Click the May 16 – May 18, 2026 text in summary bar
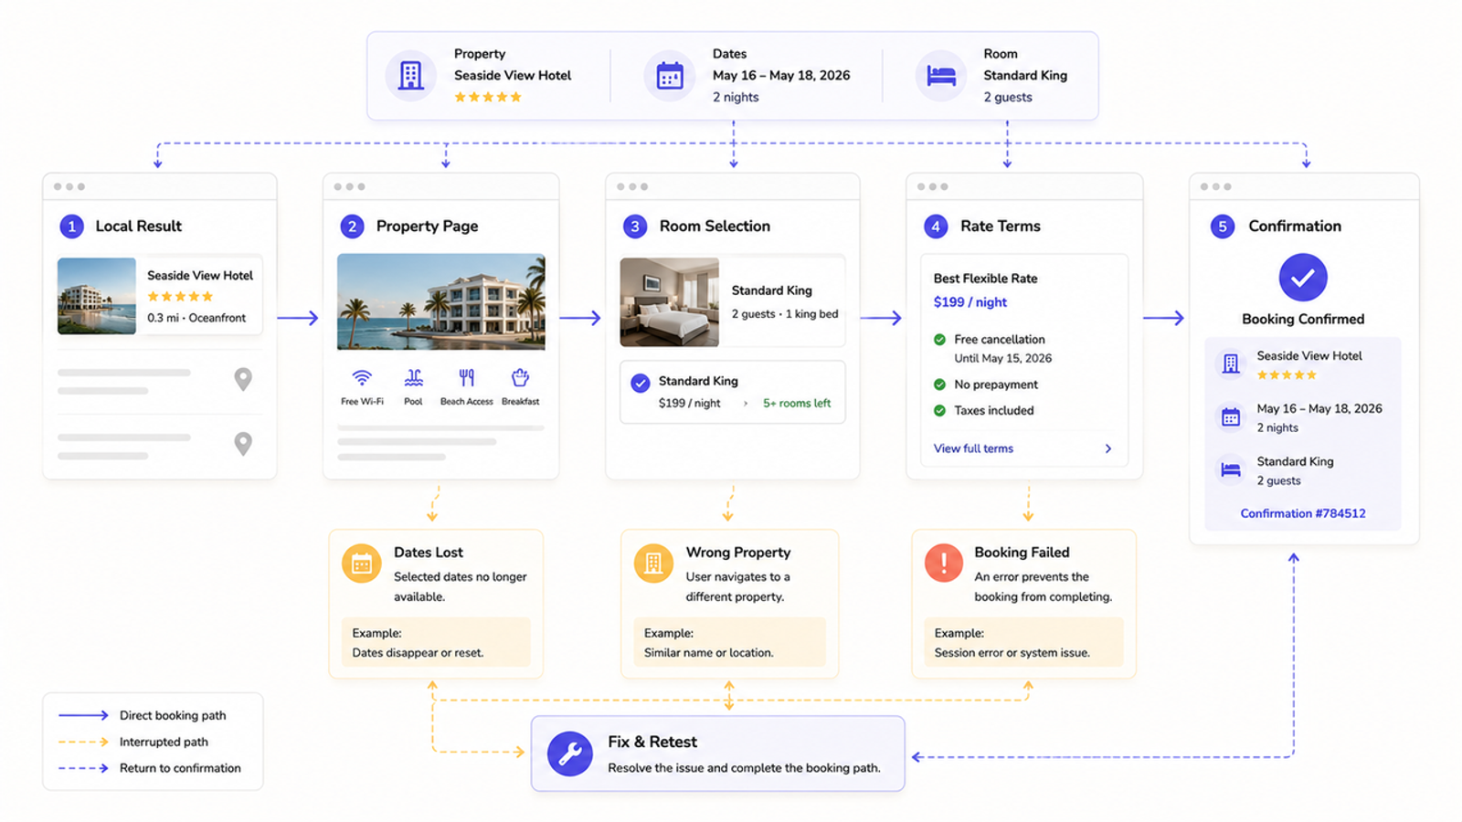 pos(781,75)
